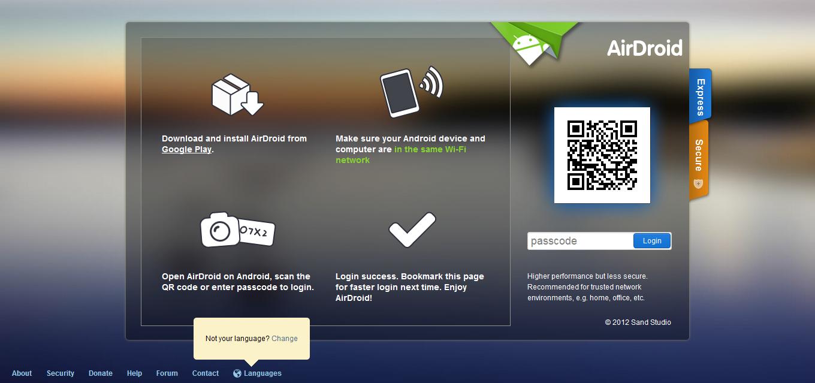Open the Security footer link

click(61, 373)
